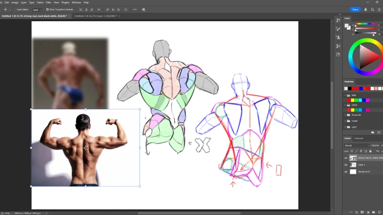The image size is (383, 215).
Task: Click lock all padlock icon
Action: [370, 151]
